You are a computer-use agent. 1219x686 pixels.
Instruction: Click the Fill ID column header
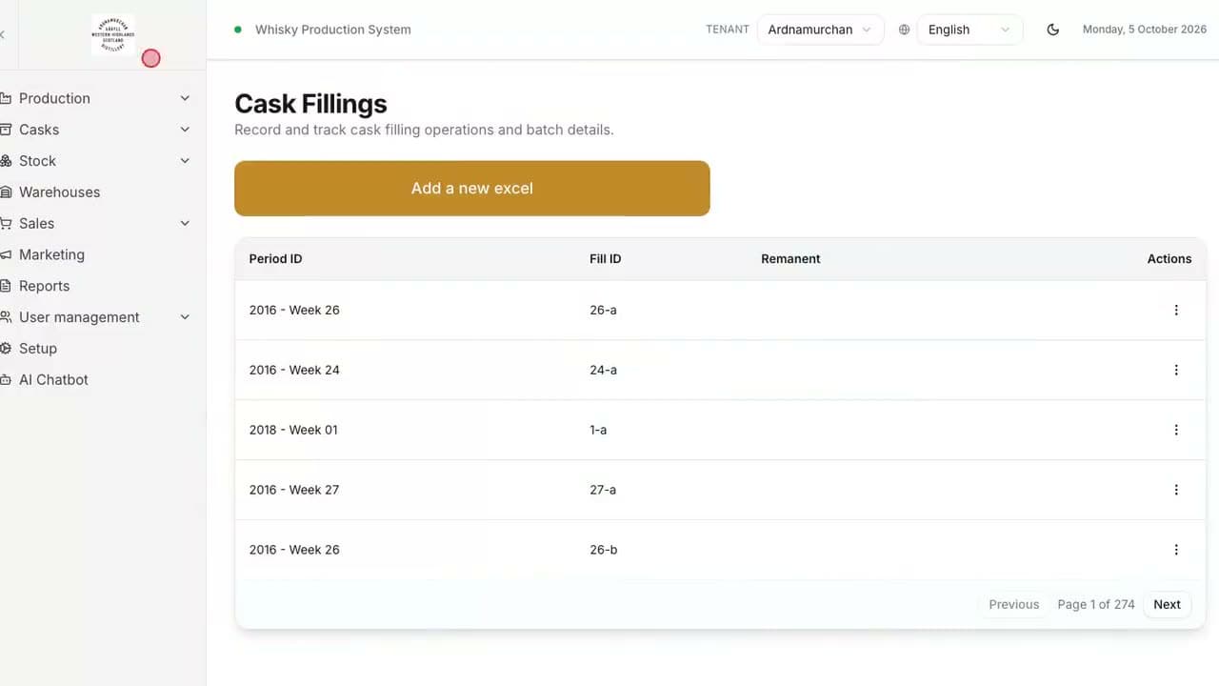tap(606, 259)
